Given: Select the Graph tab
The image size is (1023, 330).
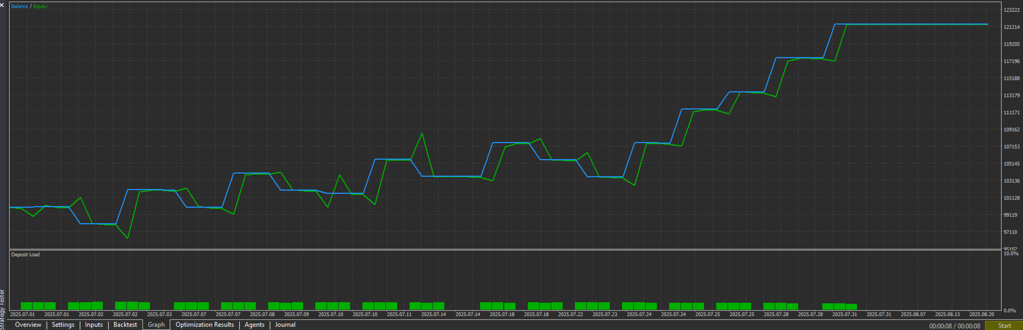Looking at the screenshot, I should click(x=156, y=325).
